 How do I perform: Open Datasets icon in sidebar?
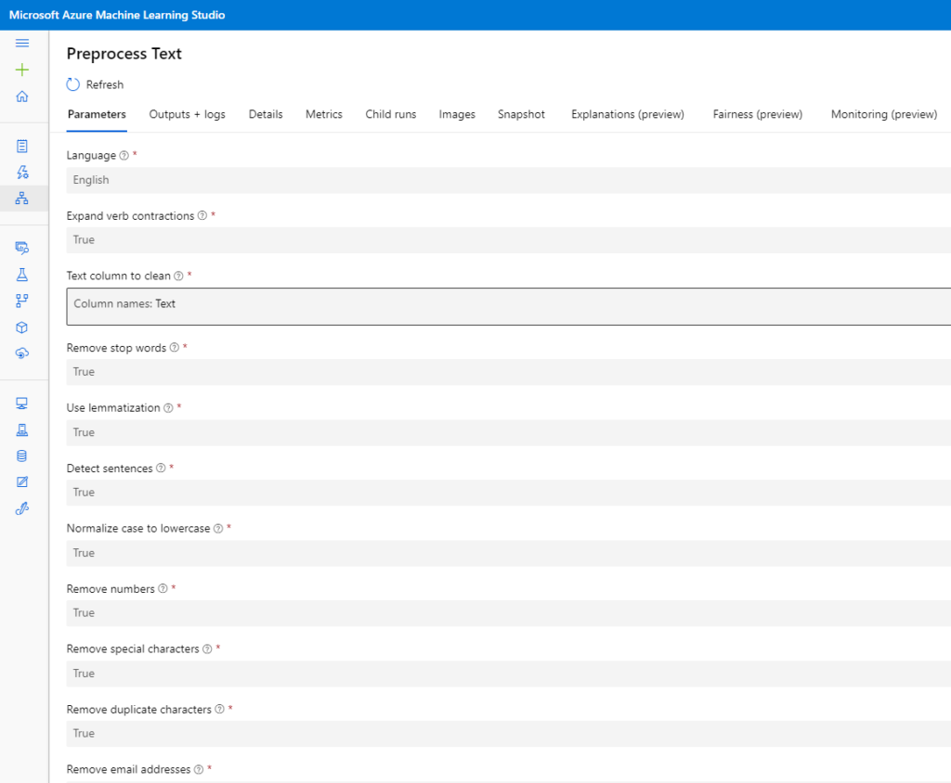22,248
